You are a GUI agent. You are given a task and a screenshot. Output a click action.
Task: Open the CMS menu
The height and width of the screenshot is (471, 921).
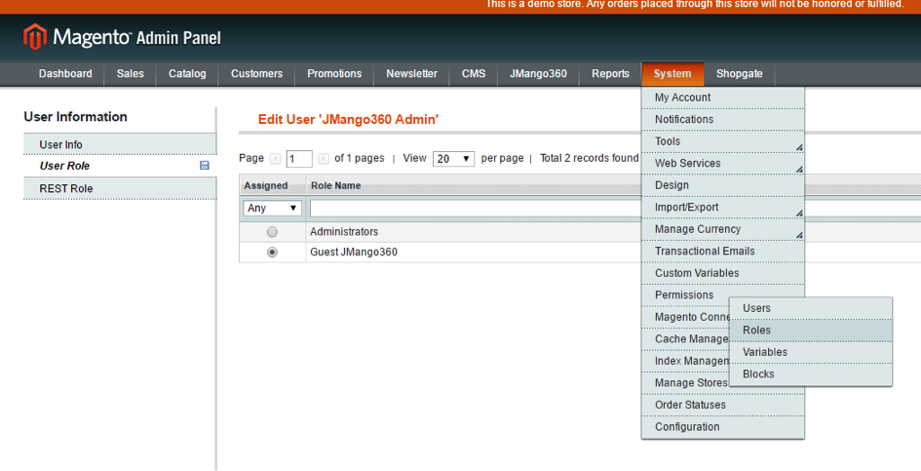[x=474, y=73]
